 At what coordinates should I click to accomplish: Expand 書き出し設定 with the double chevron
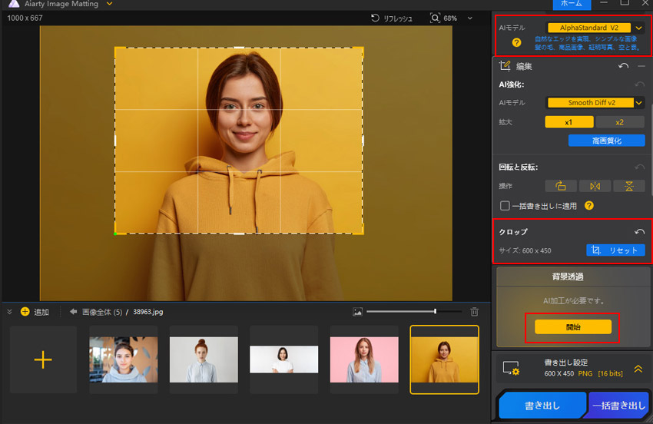coord(638,369)
